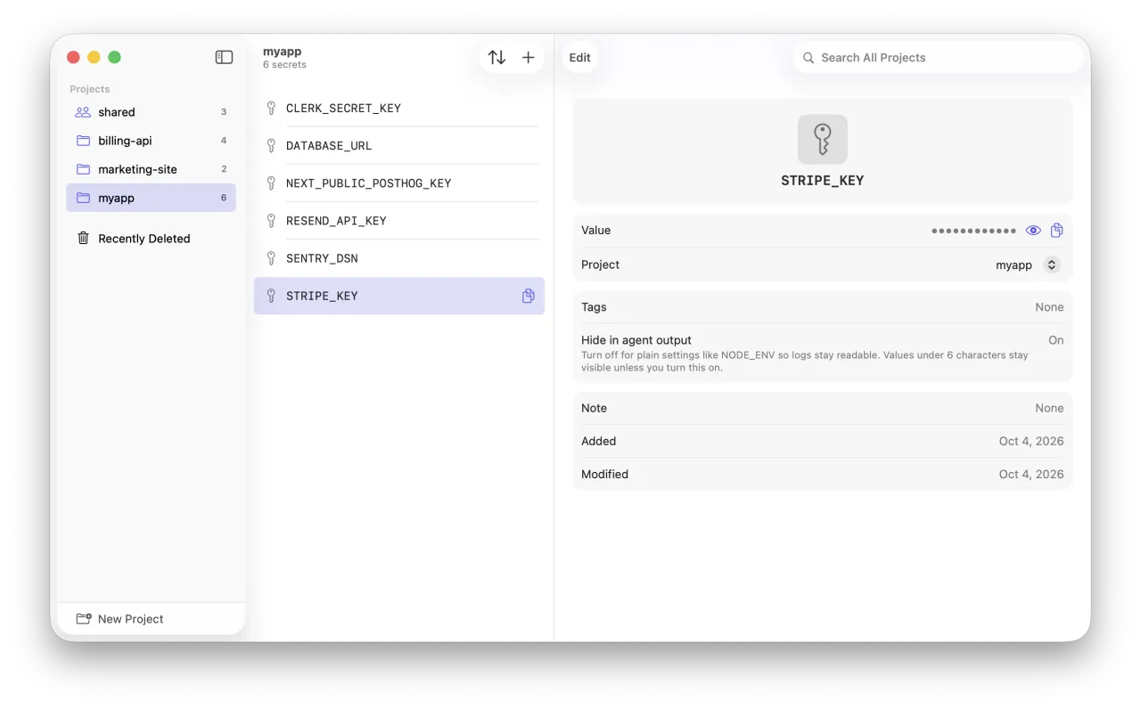Select the RESEND_API_KEY secret
This screenshot has width=1141, height=708.
(x=399, y=220)
